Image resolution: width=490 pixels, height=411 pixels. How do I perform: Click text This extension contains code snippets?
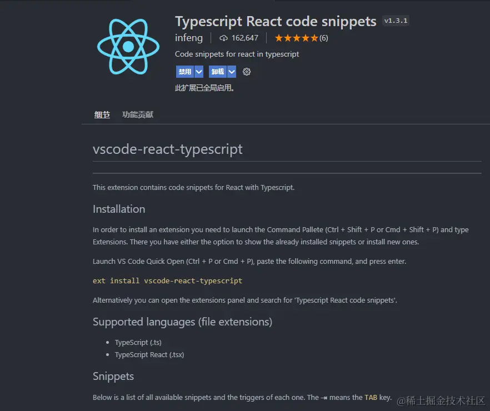(x=194, y=187)
